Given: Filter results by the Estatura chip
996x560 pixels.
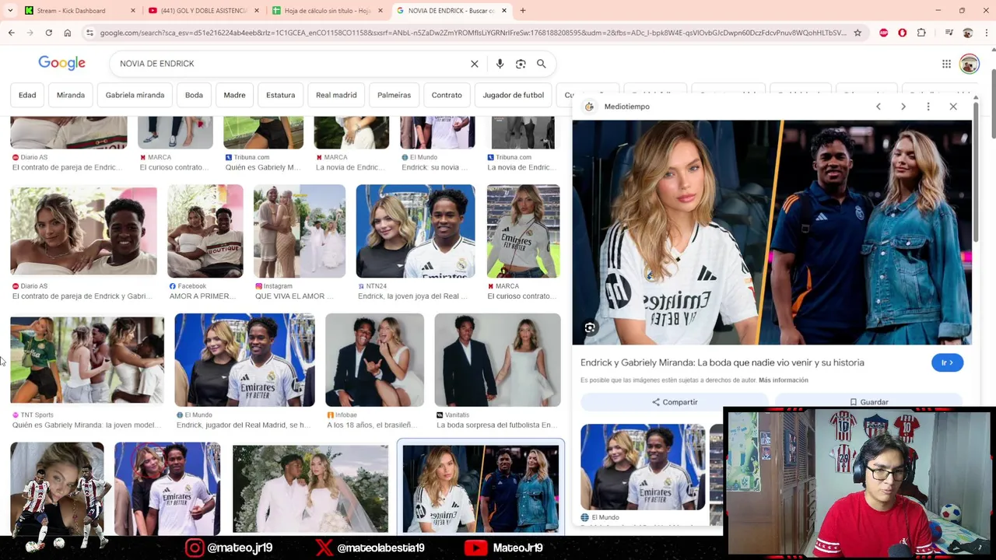Looking at the screenshot, I should point(280,95).
